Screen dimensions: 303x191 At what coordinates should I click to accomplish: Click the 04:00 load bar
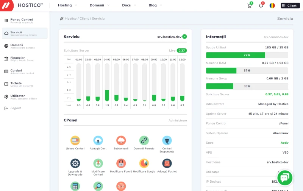tap(107, 82)
